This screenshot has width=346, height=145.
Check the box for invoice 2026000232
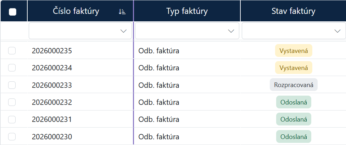[12, 102]
